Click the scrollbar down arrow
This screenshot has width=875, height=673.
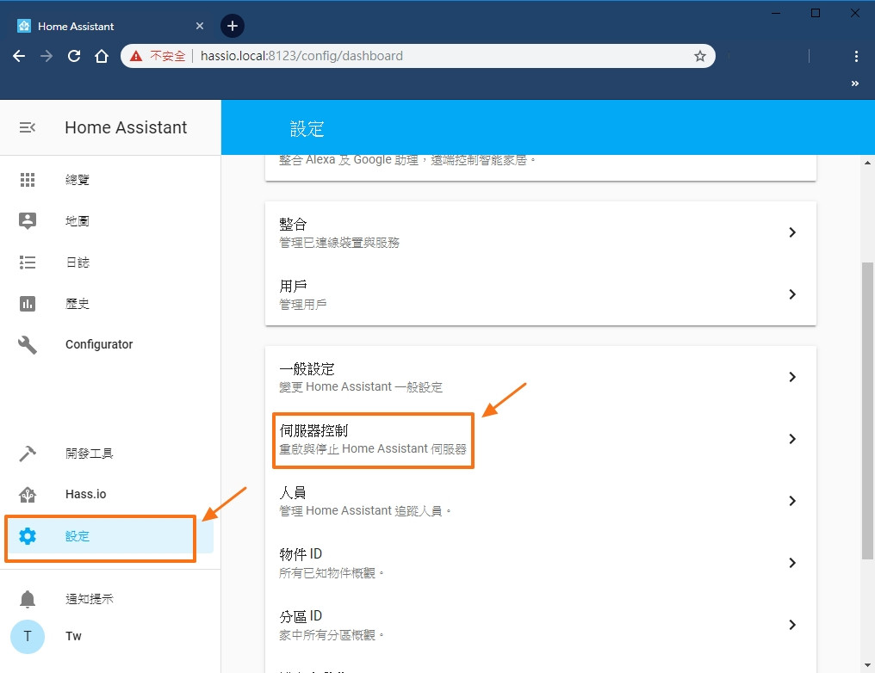coord(867,665)
